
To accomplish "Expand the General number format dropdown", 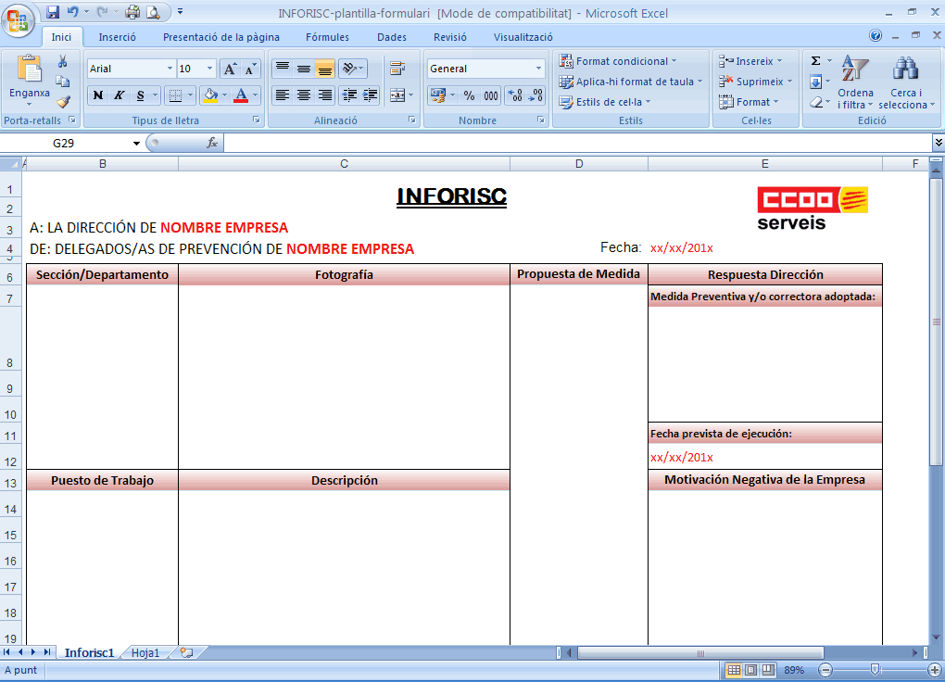I will click(538, 69).
